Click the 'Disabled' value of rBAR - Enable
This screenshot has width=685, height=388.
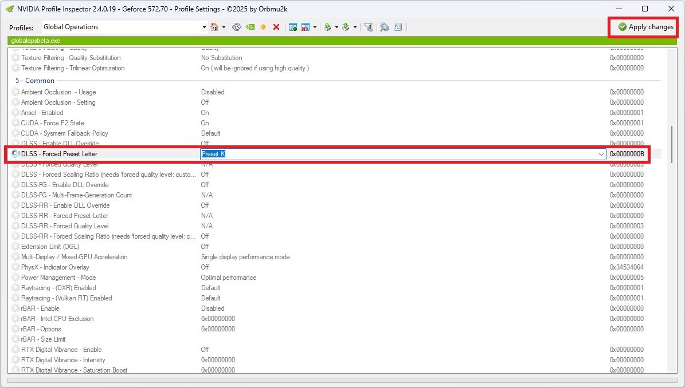point(213,308)
